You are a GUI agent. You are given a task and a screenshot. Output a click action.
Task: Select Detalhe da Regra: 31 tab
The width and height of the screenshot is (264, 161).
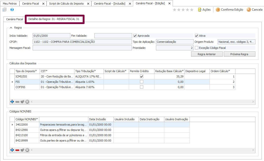pyautogui.click(x=54, y=19)
